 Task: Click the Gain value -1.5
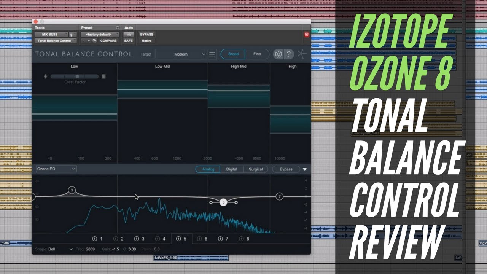(x=115, y=249)
